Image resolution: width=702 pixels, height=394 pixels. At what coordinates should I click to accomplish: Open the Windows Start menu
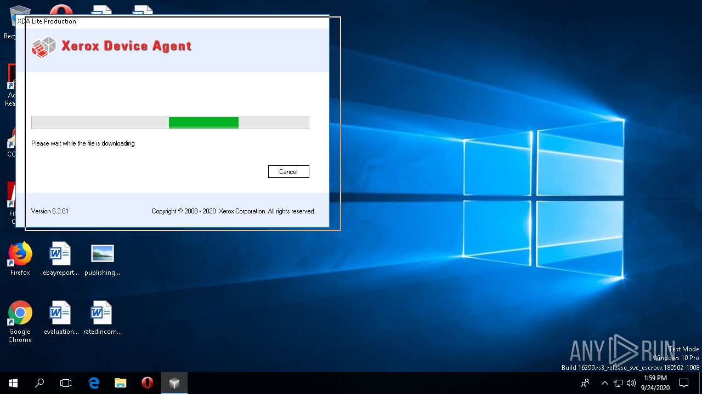click(x=13, y=383)
